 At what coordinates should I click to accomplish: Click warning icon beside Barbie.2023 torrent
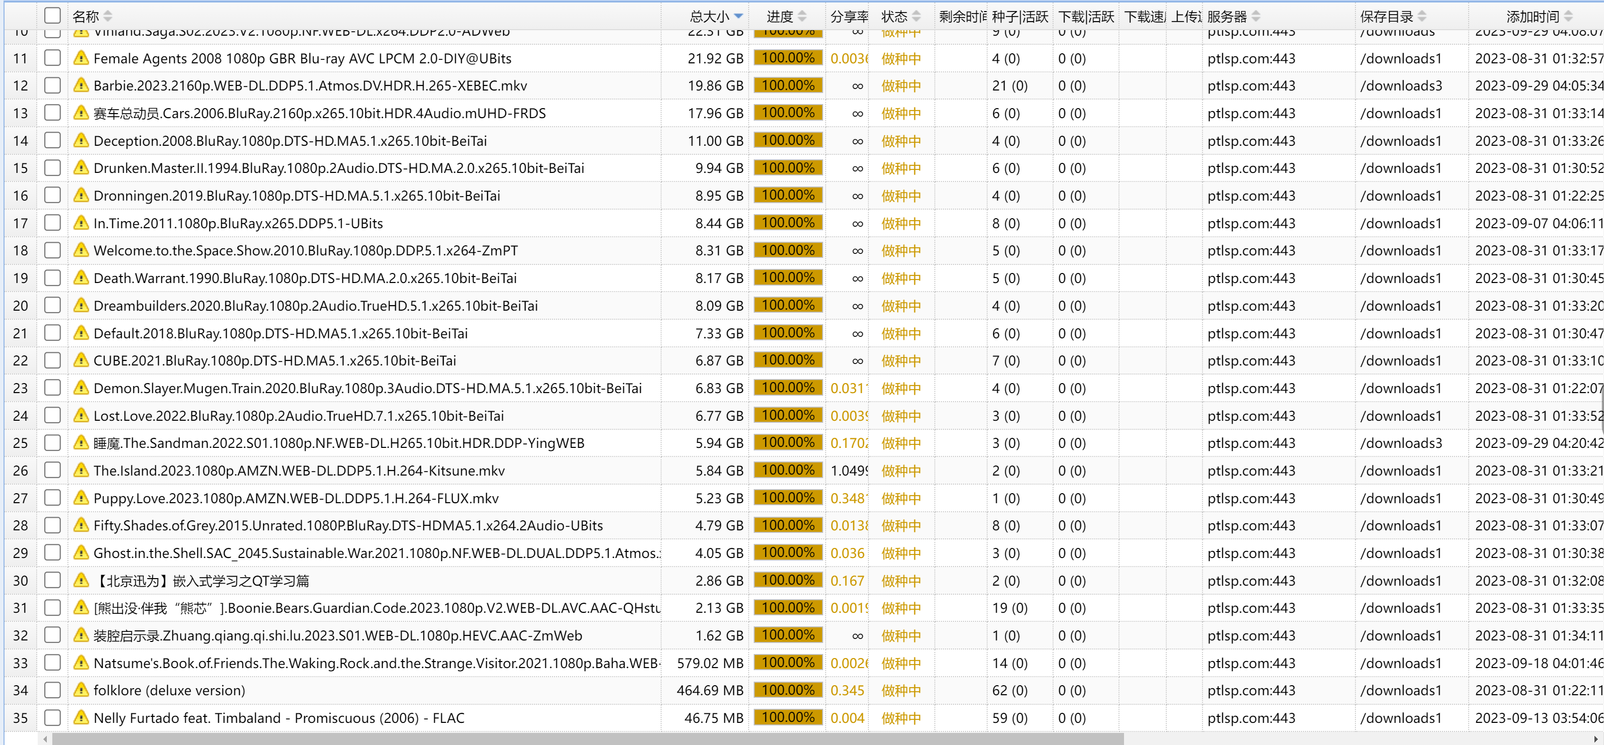[81, 86]
